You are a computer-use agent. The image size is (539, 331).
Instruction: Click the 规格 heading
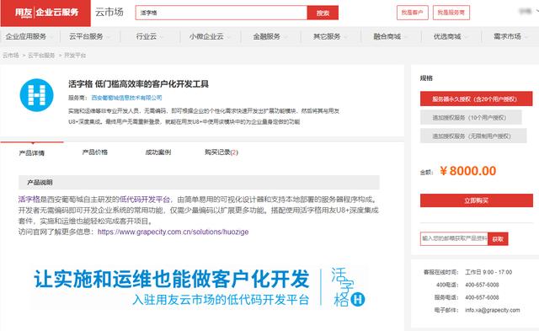click(x=426, y=78)
